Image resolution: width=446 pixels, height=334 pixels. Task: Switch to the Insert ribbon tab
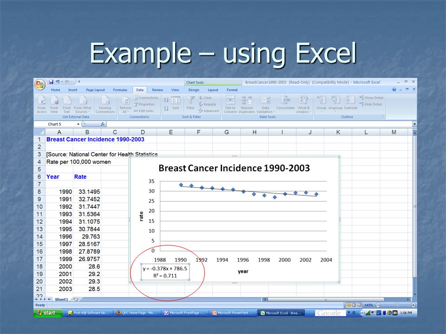pyautogui.click(x=72, y=90)
